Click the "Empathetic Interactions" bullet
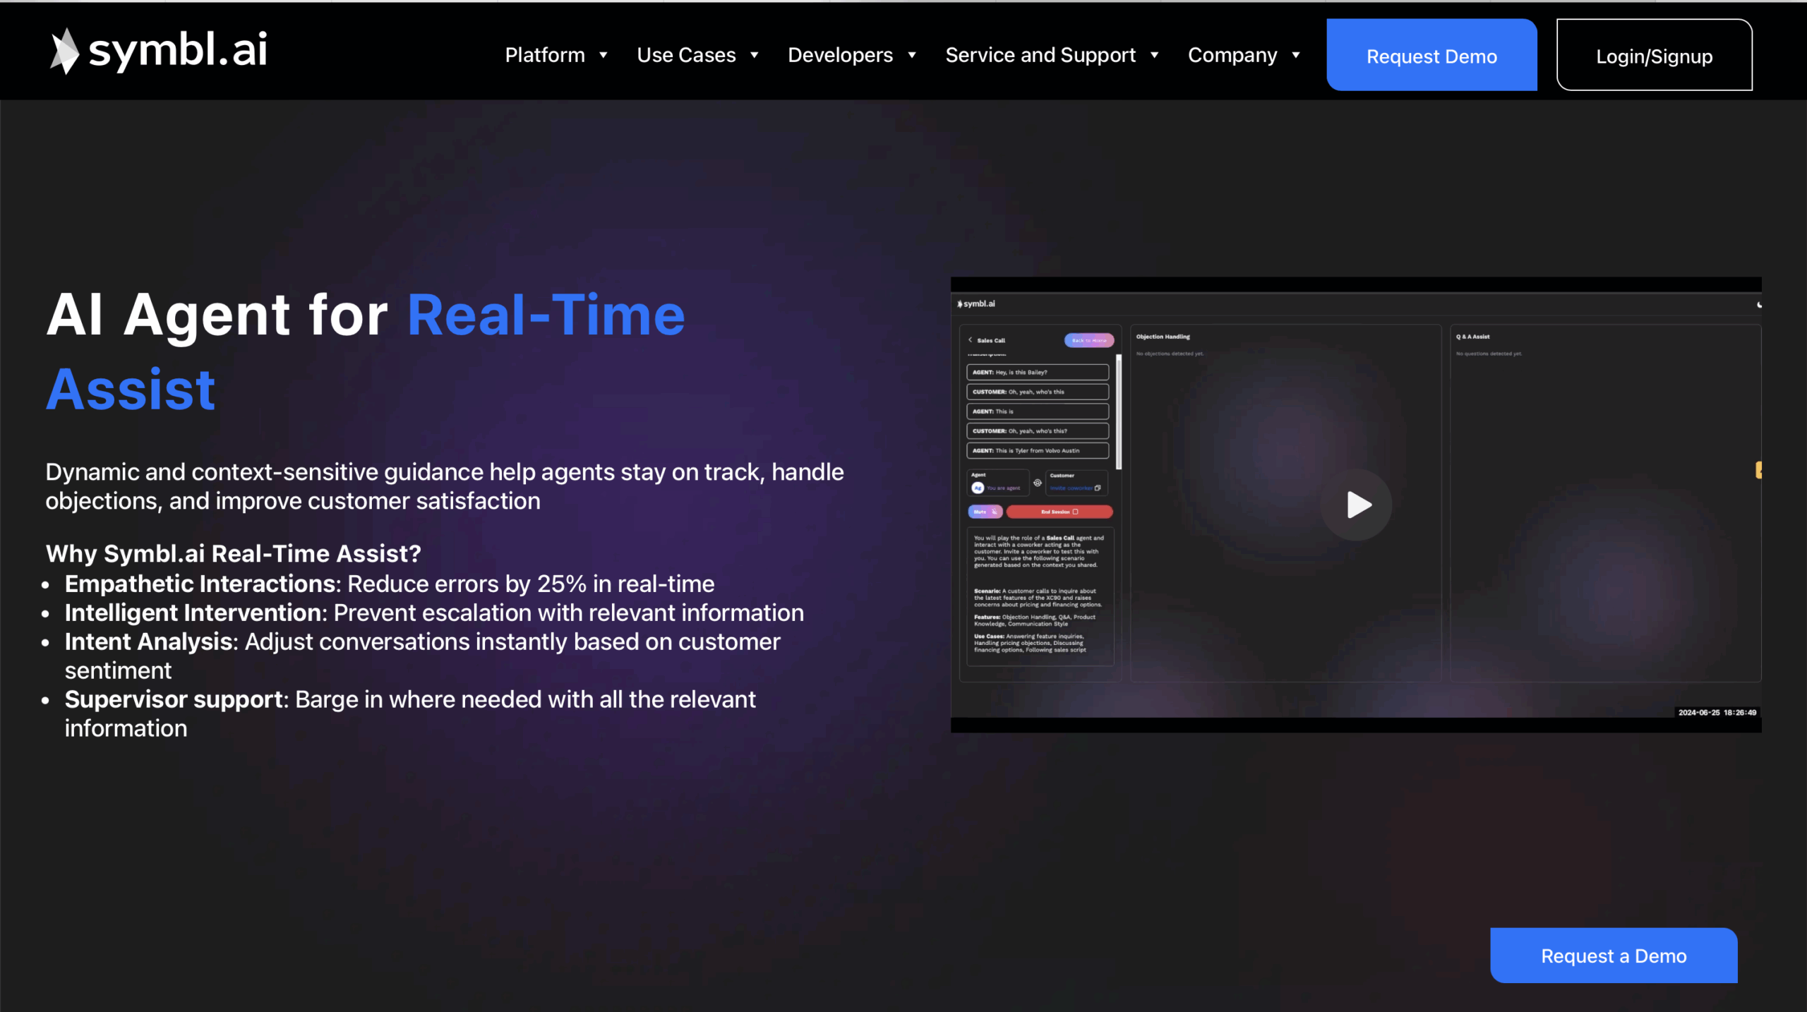This screenshot has height=1012, width=1807. click(390, 584)
